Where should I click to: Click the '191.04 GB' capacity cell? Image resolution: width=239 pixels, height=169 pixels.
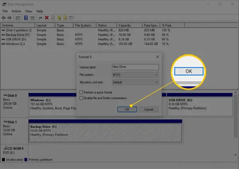click(125, 44)
